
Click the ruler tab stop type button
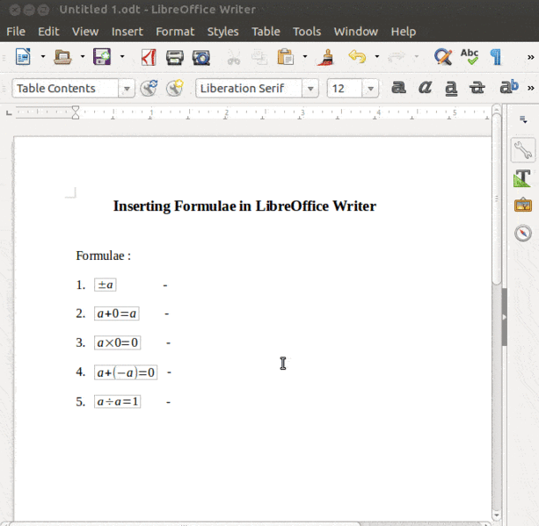10,112
